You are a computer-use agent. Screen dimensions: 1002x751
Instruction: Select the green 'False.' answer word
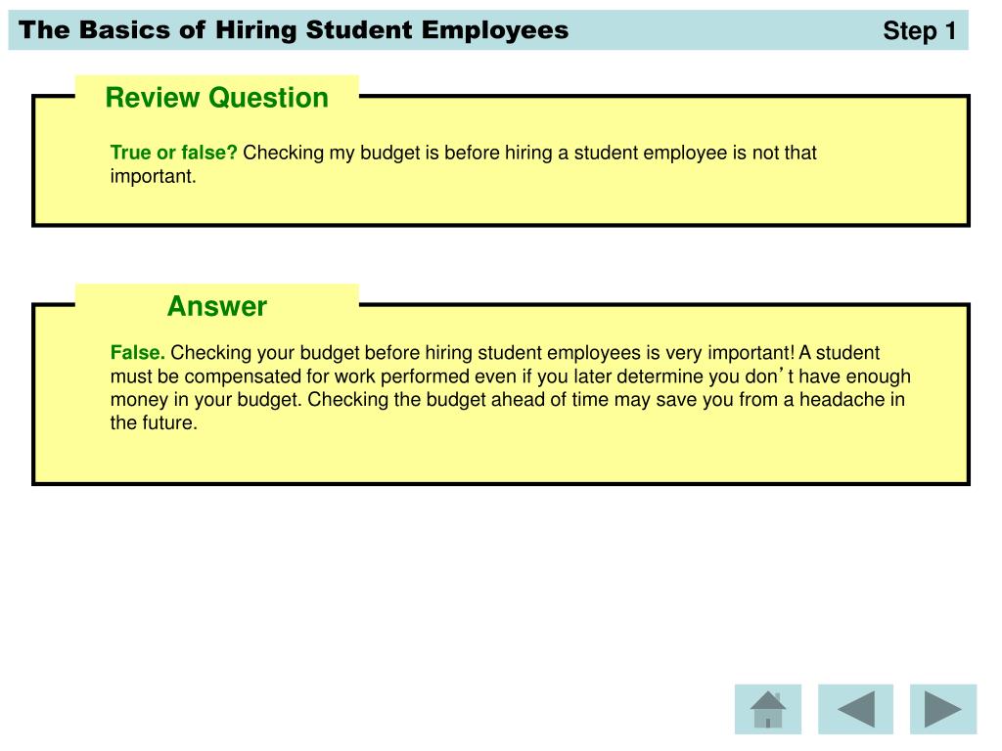[137, 352]
